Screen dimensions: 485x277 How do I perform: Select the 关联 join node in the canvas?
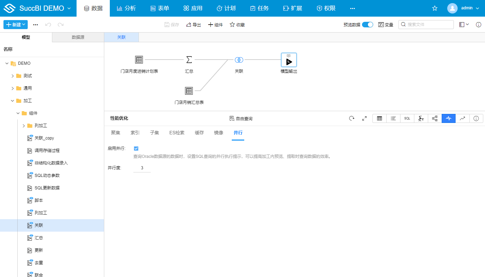[x=239, y=60]
